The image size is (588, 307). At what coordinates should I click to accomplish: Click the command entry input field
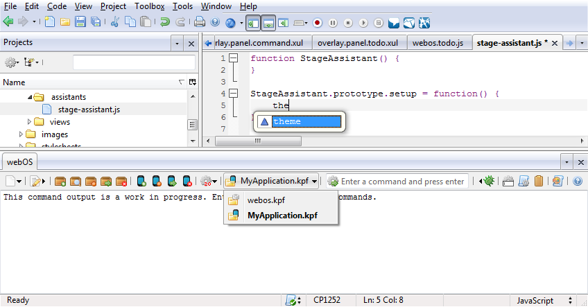(x=402, y=182)
